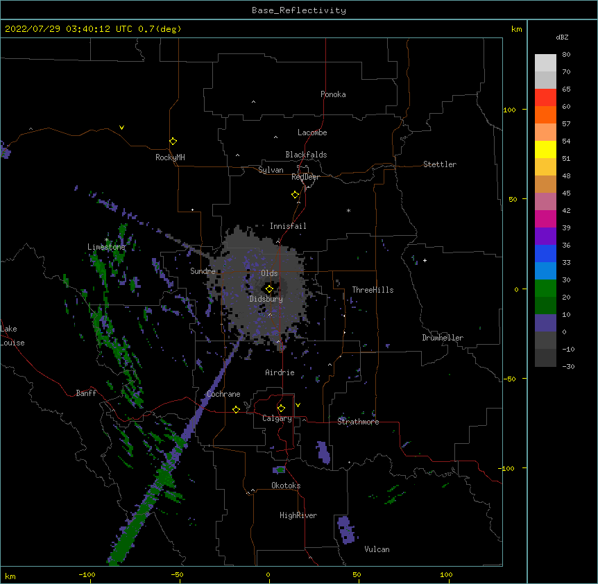Screen dimensions: 598x584
Task: Click the yellow diamond marker south of RedDeer
Action: [295, 195]
